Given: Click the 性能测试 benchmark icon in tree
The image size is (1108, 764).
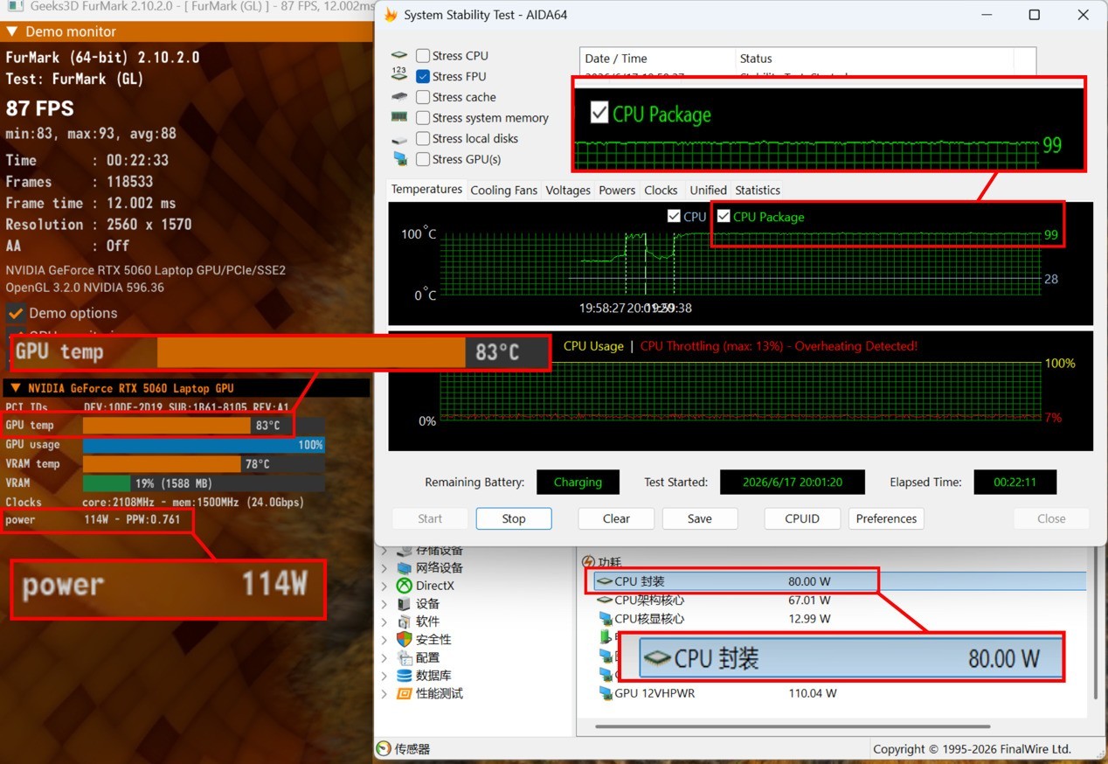Looking at the screenshot, I should coord(404,693).
